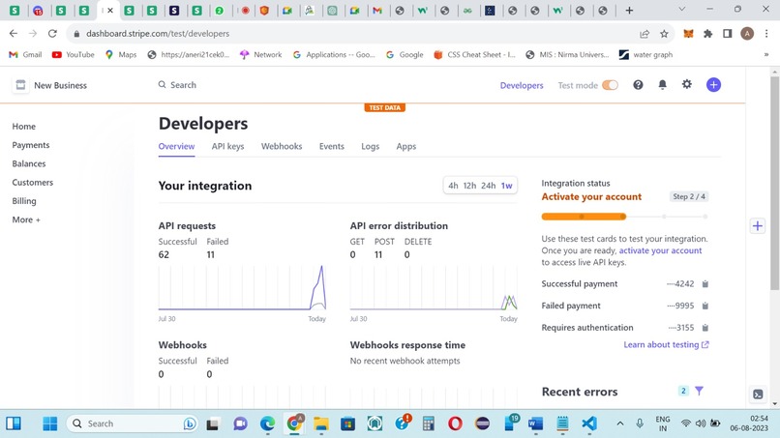Select the 24h time range option

point(488,186)
